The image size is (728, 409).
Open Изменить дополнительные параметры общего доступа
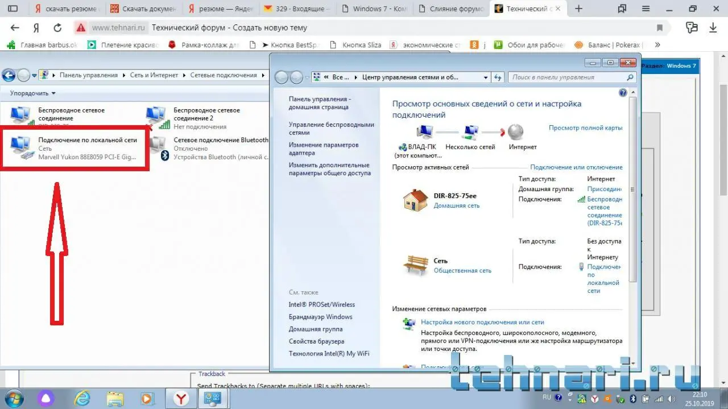pos(329,169)
